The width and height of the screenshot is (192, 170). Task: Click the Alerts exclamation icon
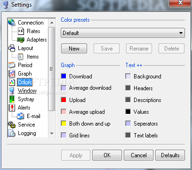click(12, 108)
